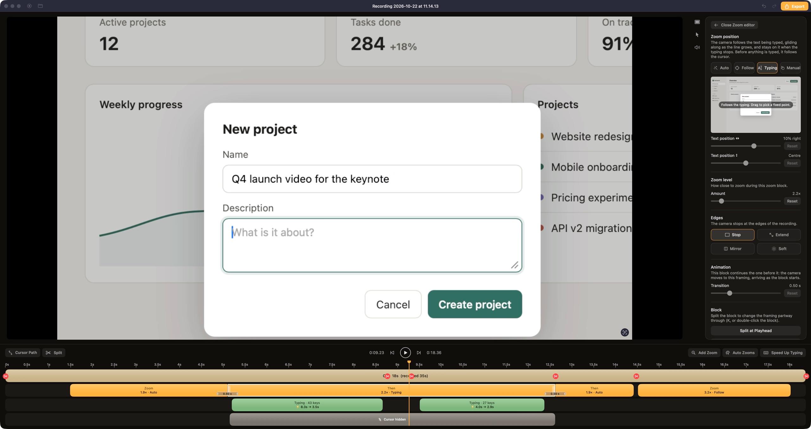Click Auto Zooms button
This screenshot has height=429, width=811.
click(x=740, y=352)
